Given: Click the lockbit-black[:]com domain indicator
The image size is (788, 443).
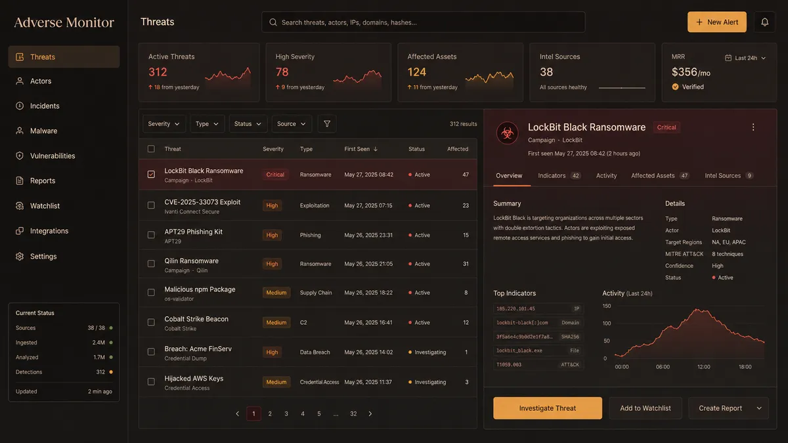Looking at the screenshot, I should (x=538, y=322).
